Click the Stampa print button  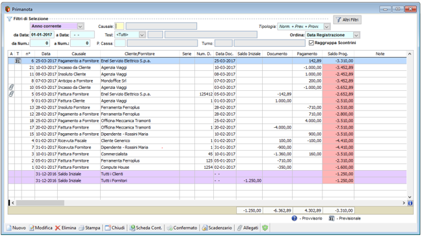(90, 228)
